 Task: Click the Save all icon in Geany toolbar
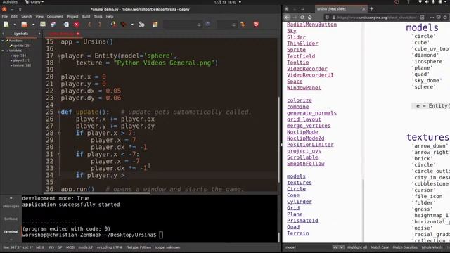pos(53,25)
